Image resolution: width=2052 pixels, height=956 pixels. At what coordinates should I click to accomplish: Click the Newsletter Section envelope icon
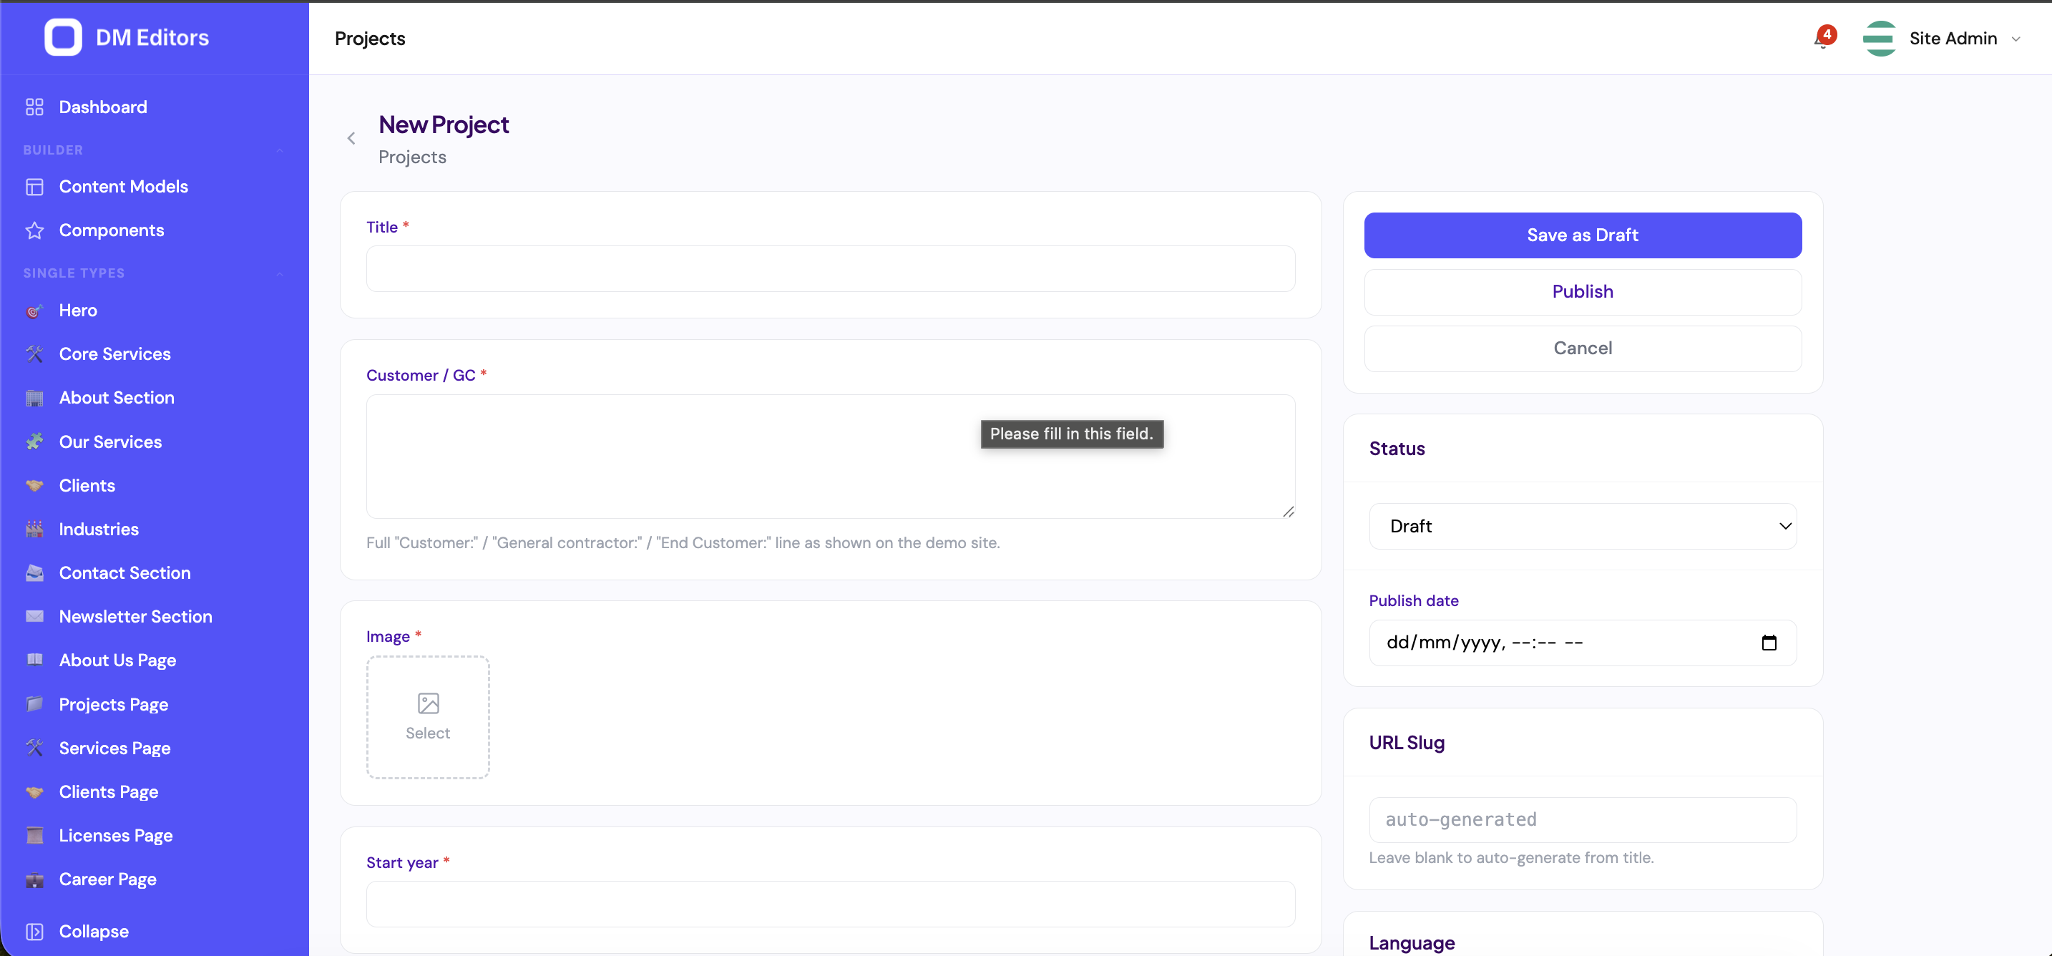pyautogui.click(x=34, y=617)
